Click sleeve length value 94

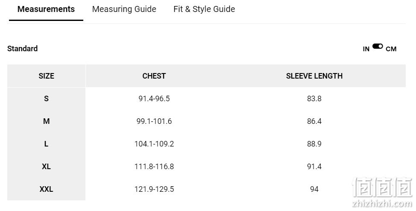click(x=314, y=189)
